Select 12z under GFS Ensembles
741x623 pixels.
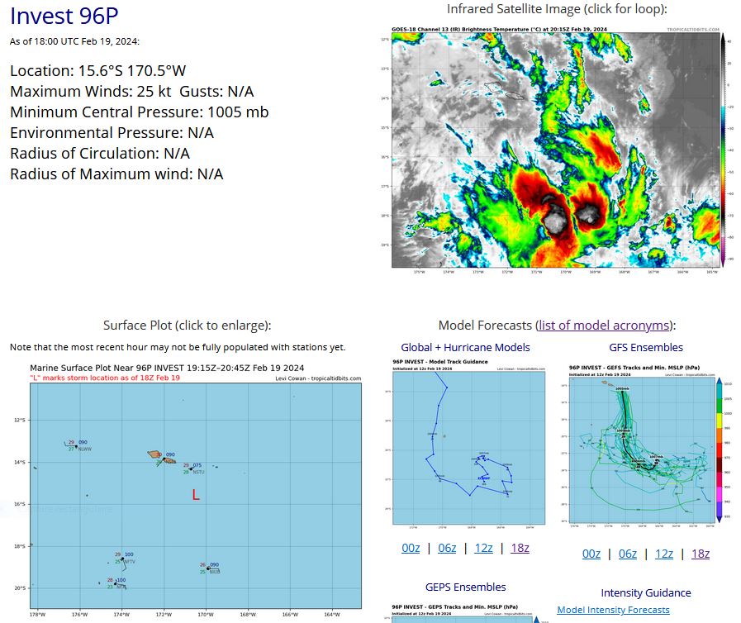click(x=664, y=554)
